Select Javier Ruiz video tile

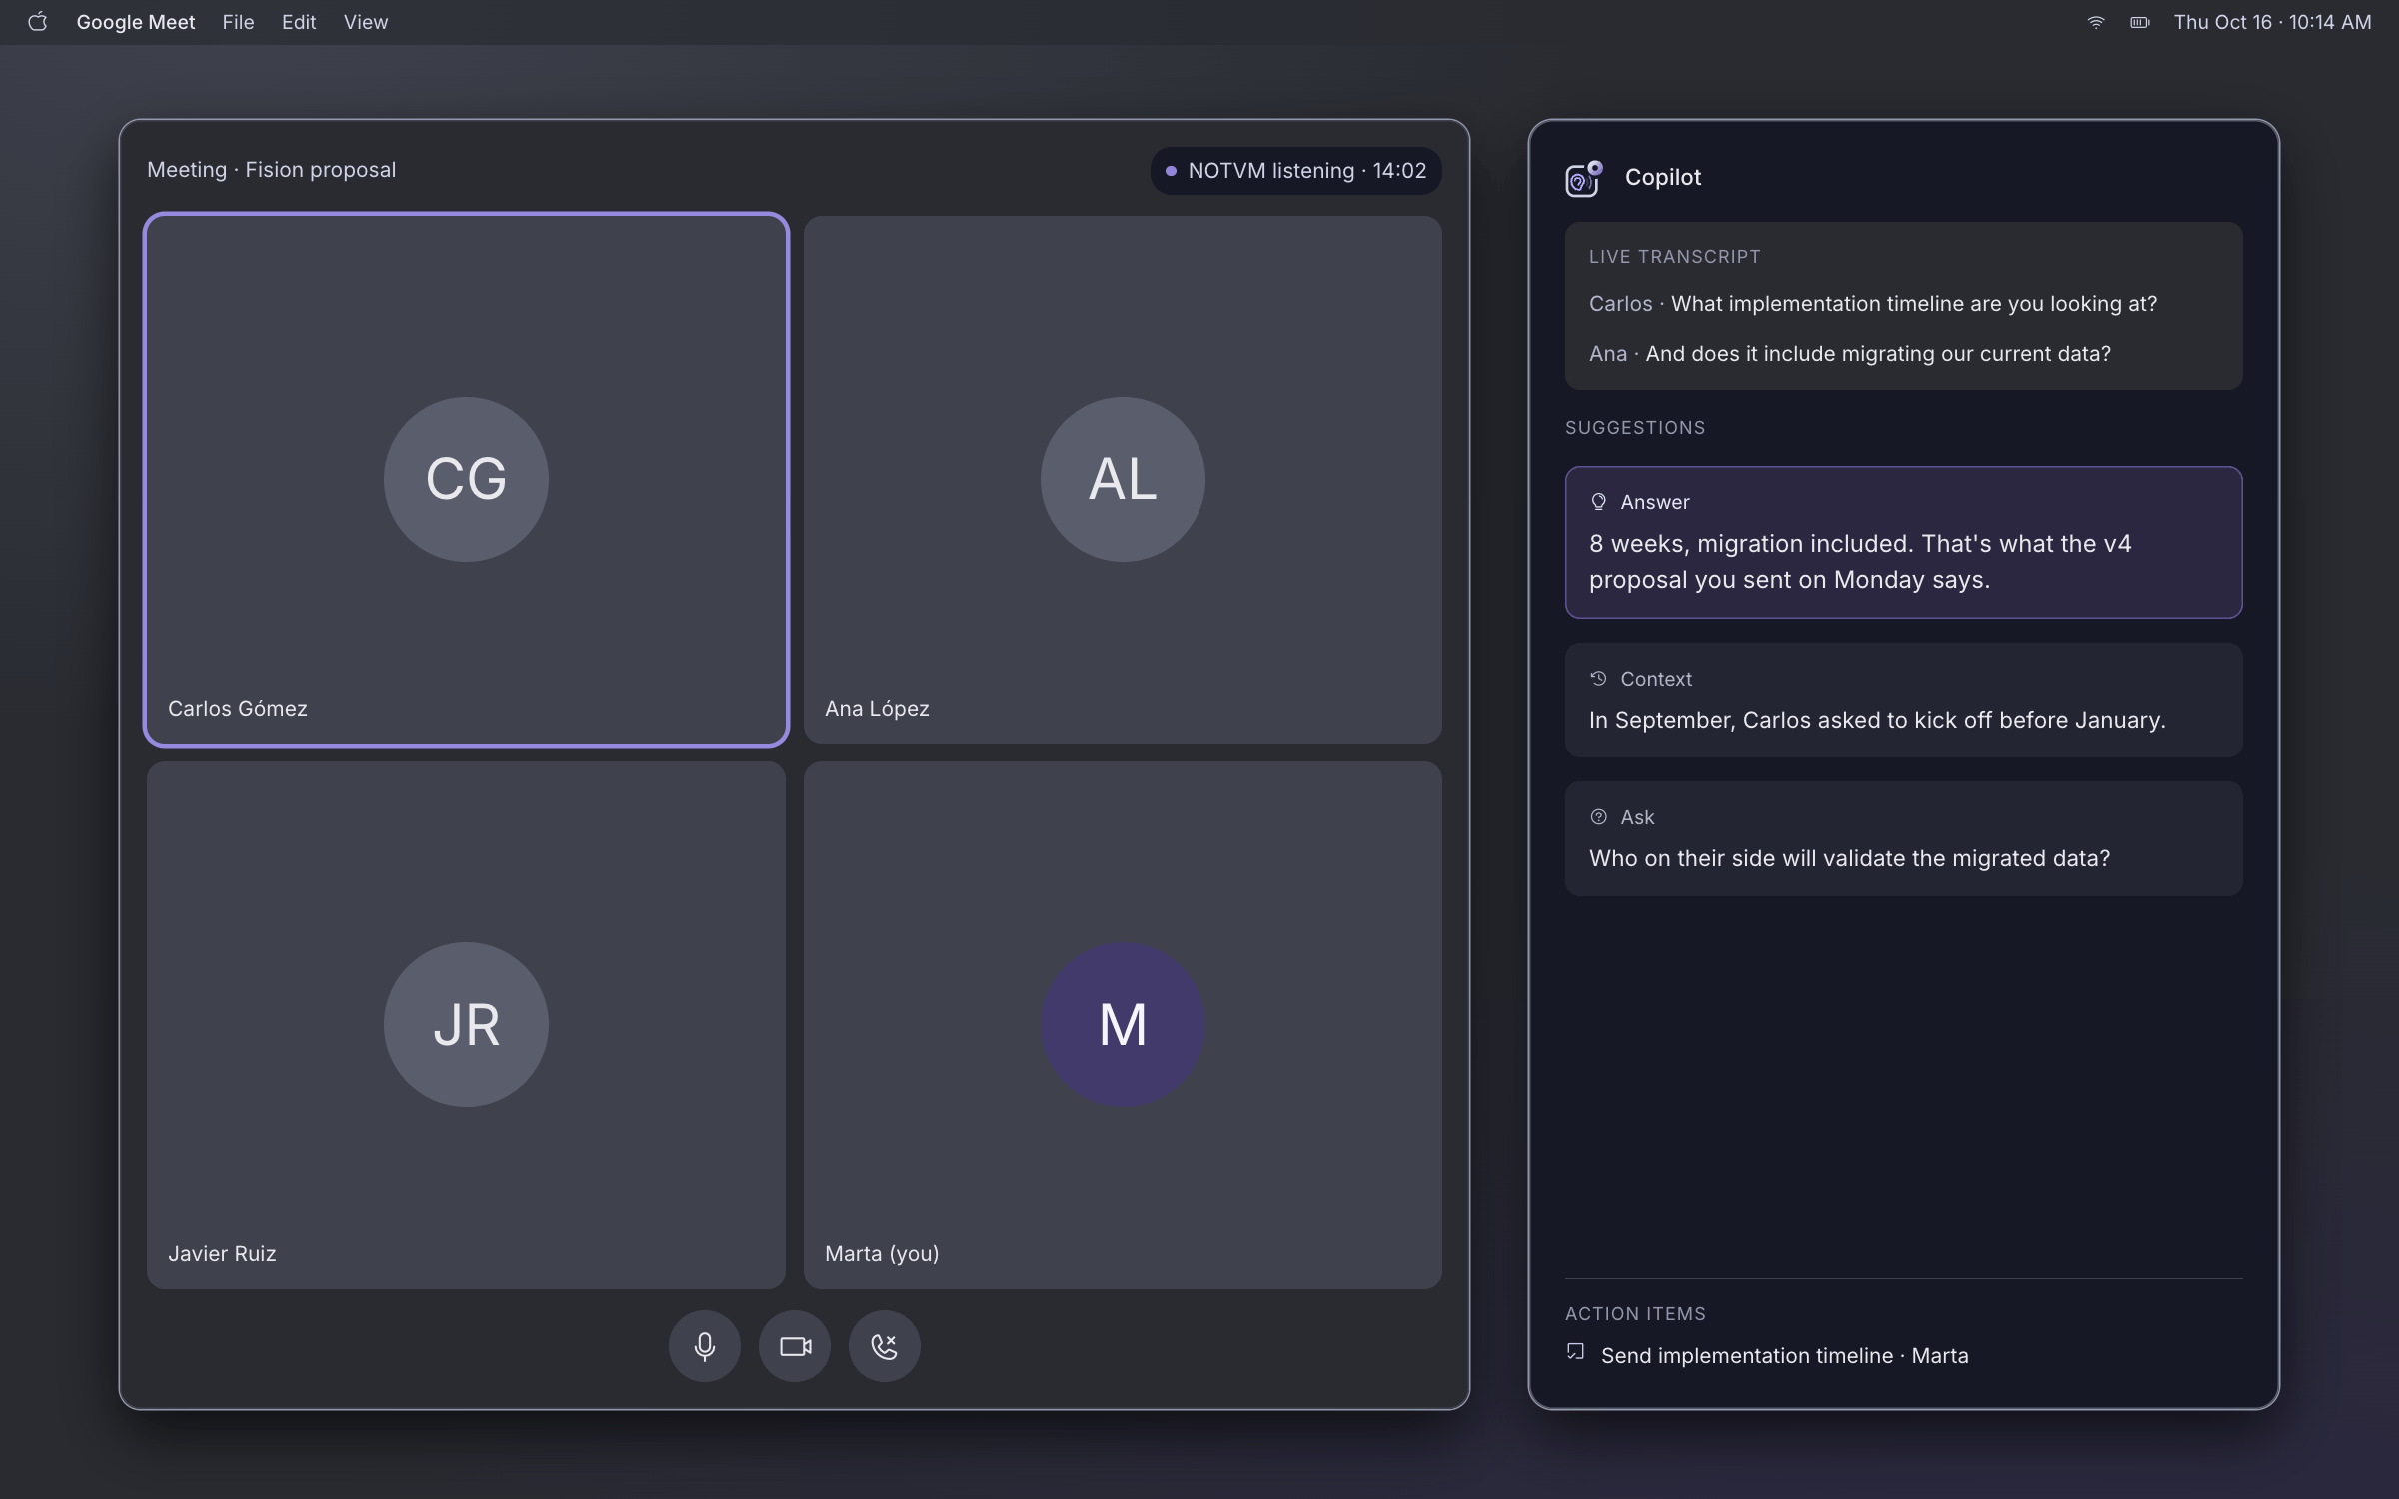pos(466,1025)
